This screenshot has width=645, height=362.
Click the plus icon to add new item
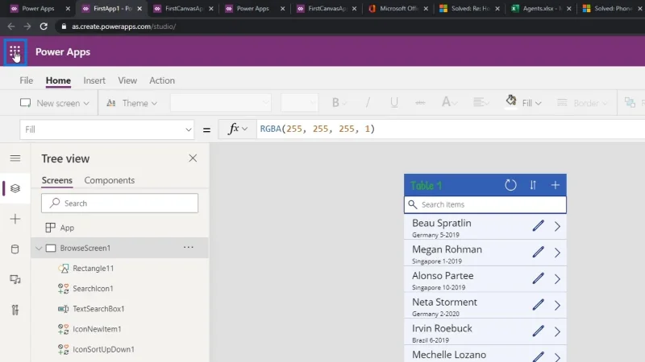click(x=556, y=185)
